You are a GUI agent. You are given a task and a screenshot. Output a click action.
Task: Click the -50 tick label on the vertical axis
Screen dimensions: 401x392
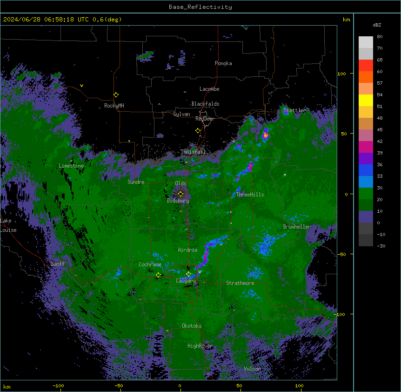[341, 254]
